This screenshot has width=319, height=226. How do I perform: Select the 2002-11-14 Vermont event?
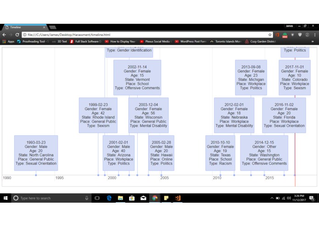point(137,77)
